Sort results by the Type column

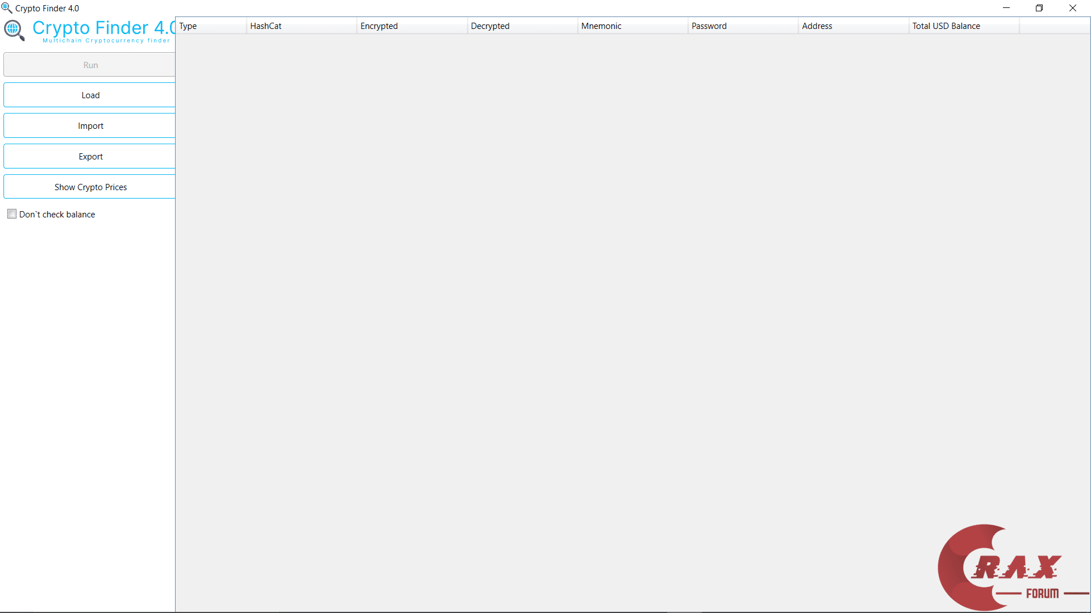[210, 26]
